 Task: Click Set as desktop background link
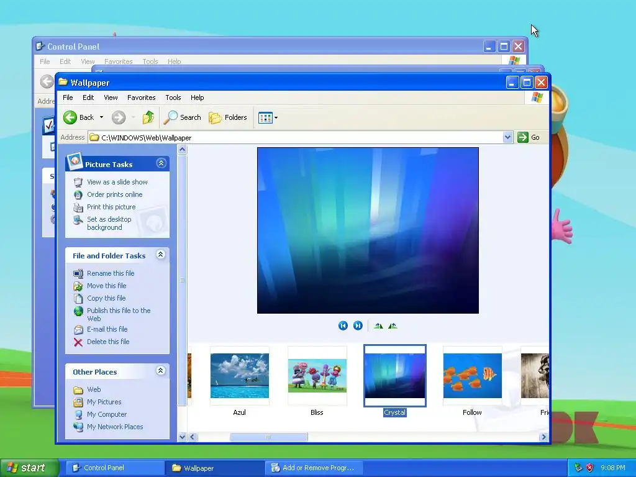pyautogui.click(x=109, y=224)
